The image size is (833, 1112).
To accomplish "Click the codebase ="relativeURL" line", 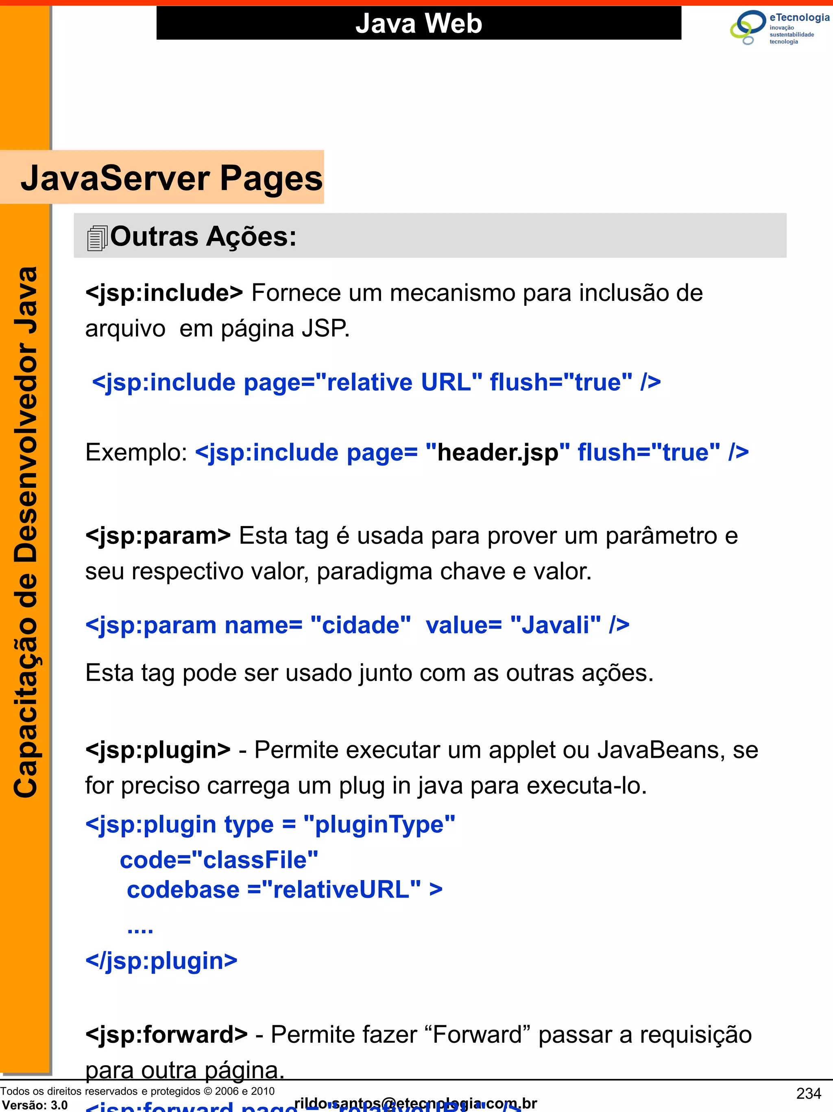I will pyautogui.click(x=285, y=889).
